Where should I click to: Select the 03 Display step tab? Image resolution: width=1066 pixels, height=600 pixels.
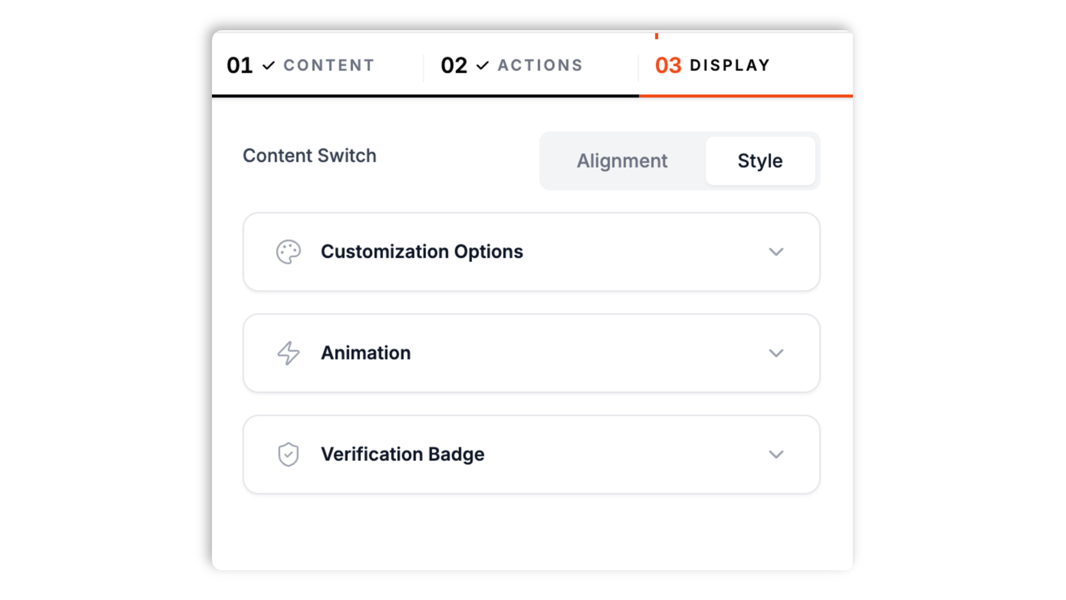tap(746, 65)
